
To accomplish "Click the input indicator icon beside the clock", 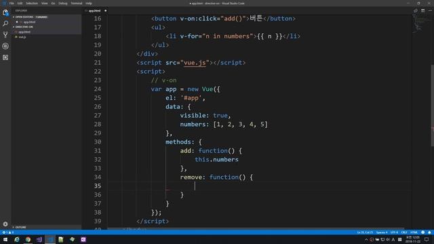I will [x=399, y=239].
